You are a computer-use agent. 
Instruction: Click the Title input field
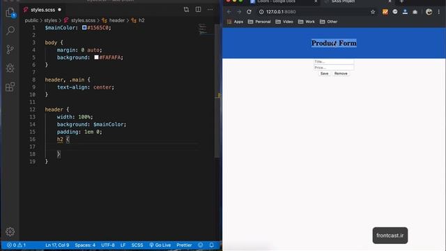334,62
